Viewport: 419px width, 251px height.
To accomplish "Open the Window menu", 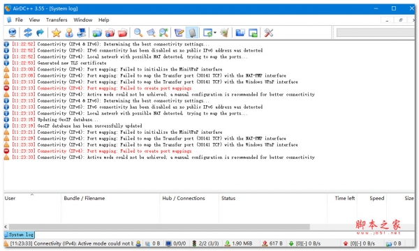I will click(x=83, y=20).
